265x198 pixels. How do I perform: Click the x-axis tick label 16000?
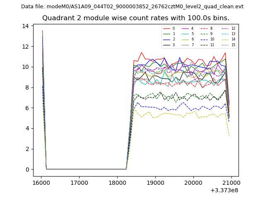tap(41, 182)
